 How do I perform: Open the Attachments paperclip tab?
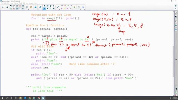pyautogui.click(x=176, y=21)
